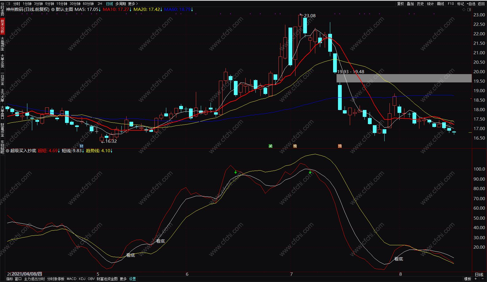Screen dimensions: 487x282
Task: Click the 预 marker icon below candles
Action: coord(340,146)
